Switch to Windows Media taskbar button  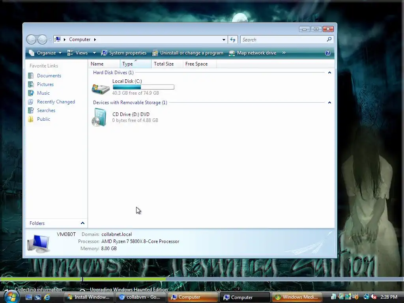pyautogui.click(x=297, y=297)
